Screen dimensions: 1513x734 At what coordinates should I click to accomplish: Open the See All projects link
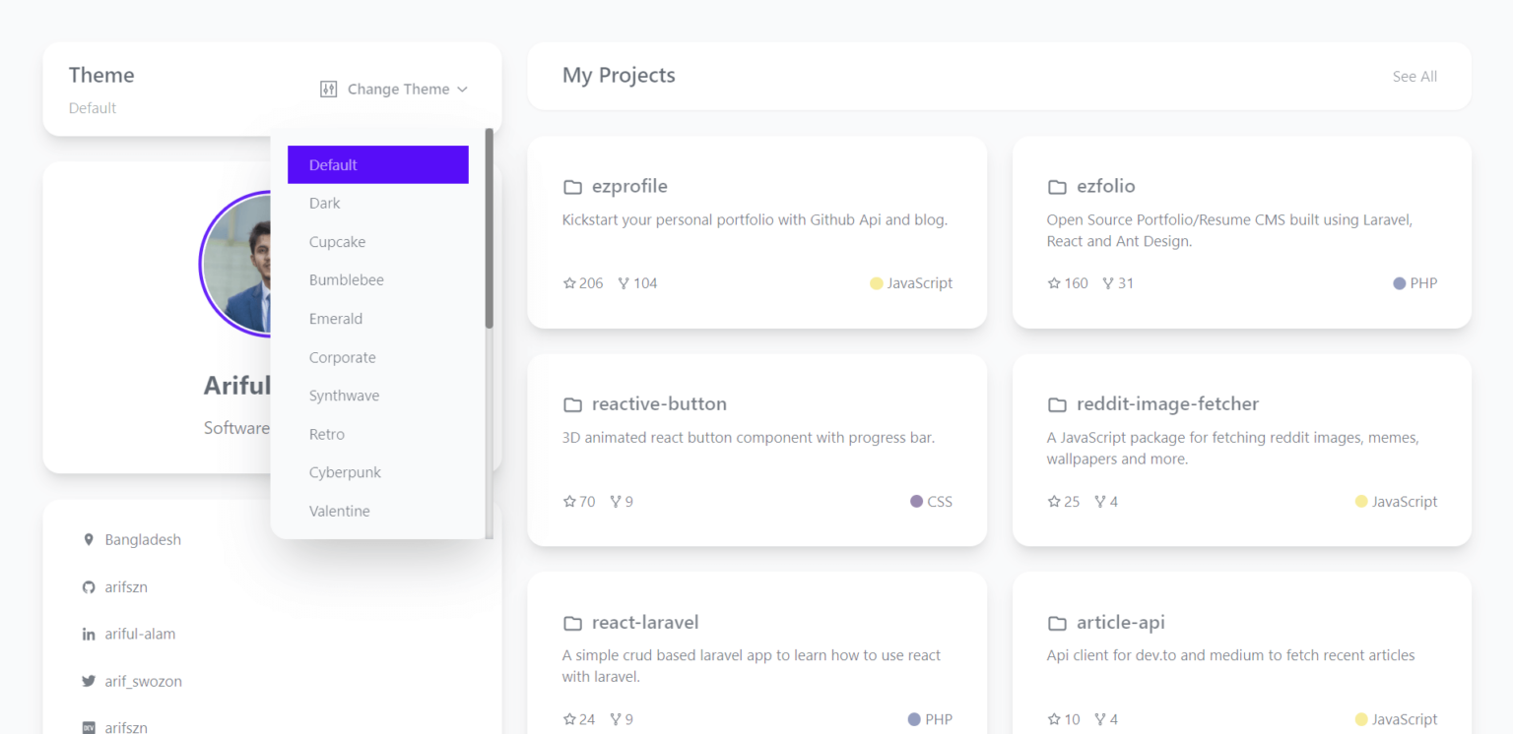[1414, 76]
